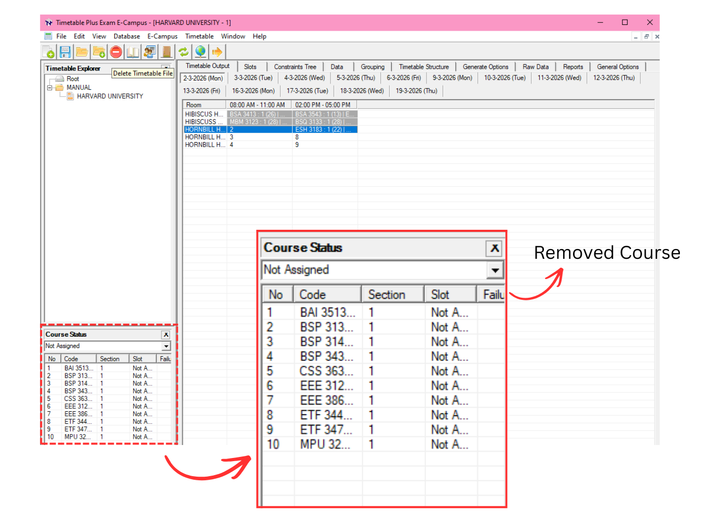Click the people with timetable toolbar icon

pos(150,52)
